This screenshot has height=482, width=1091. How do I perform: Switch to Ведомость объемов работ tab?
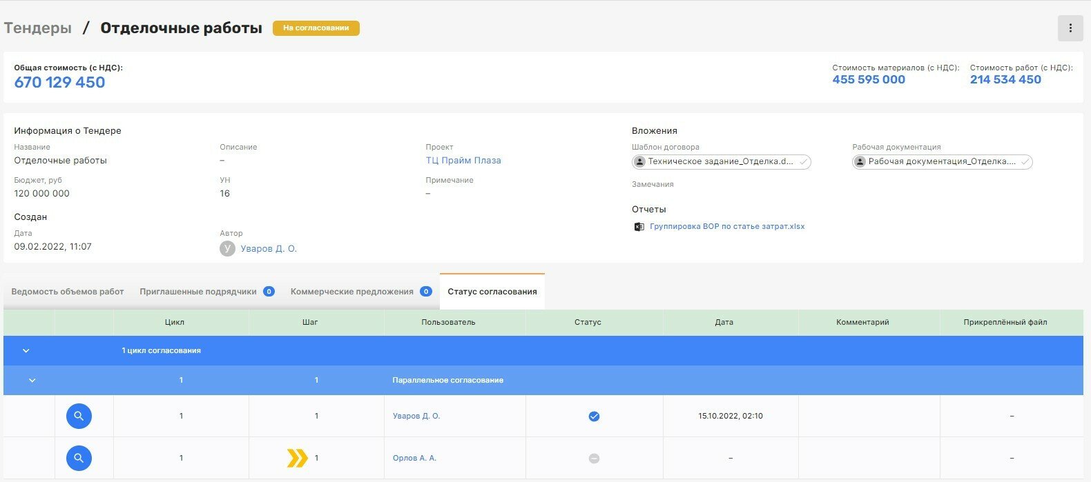coord(68,292)
